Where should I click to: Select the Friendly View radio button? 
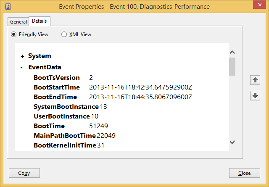pyautogui.click(x=14, y=34)
